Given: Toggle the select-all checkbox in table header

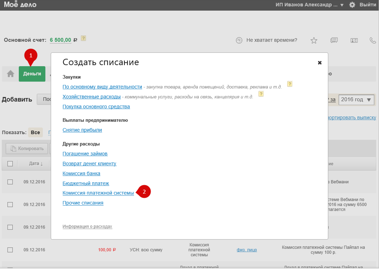Looking at the screenshot, I should click(x=10, y=164).
